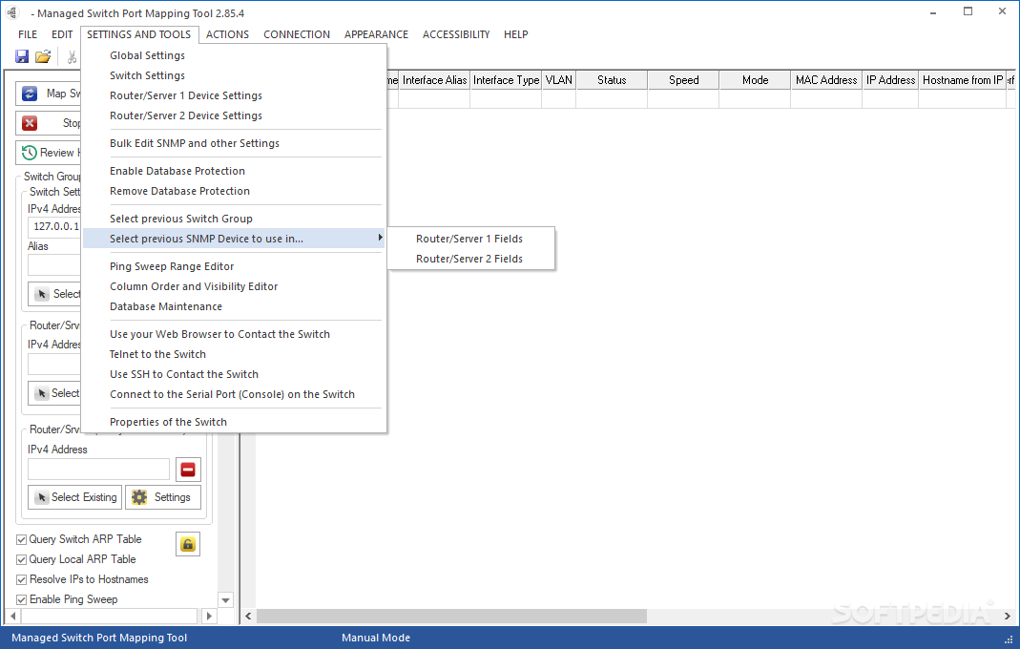Click the yellow padlock icon
The height and width of the screenshot is (649, 1020).
coord(187,544)
